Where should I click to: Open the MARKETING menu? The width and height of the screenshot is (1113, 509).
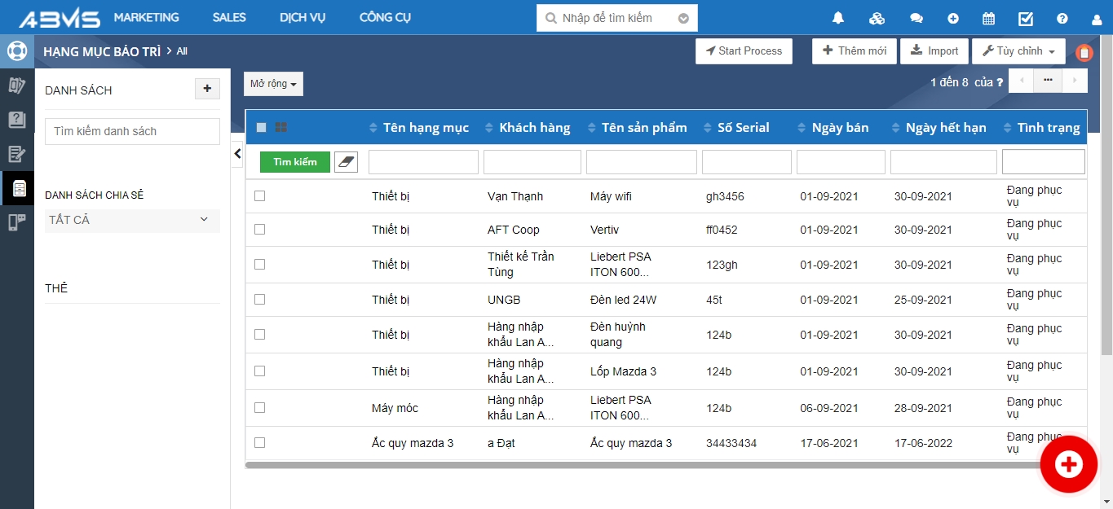pos(146,17)
